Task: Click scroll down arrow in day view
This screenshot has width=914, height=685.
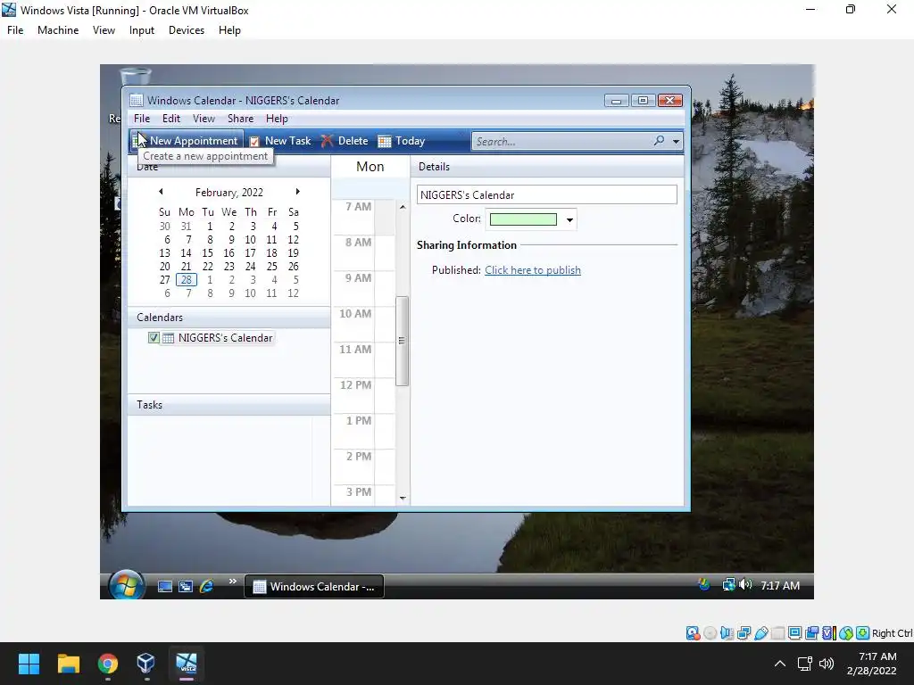Action: 403,499
